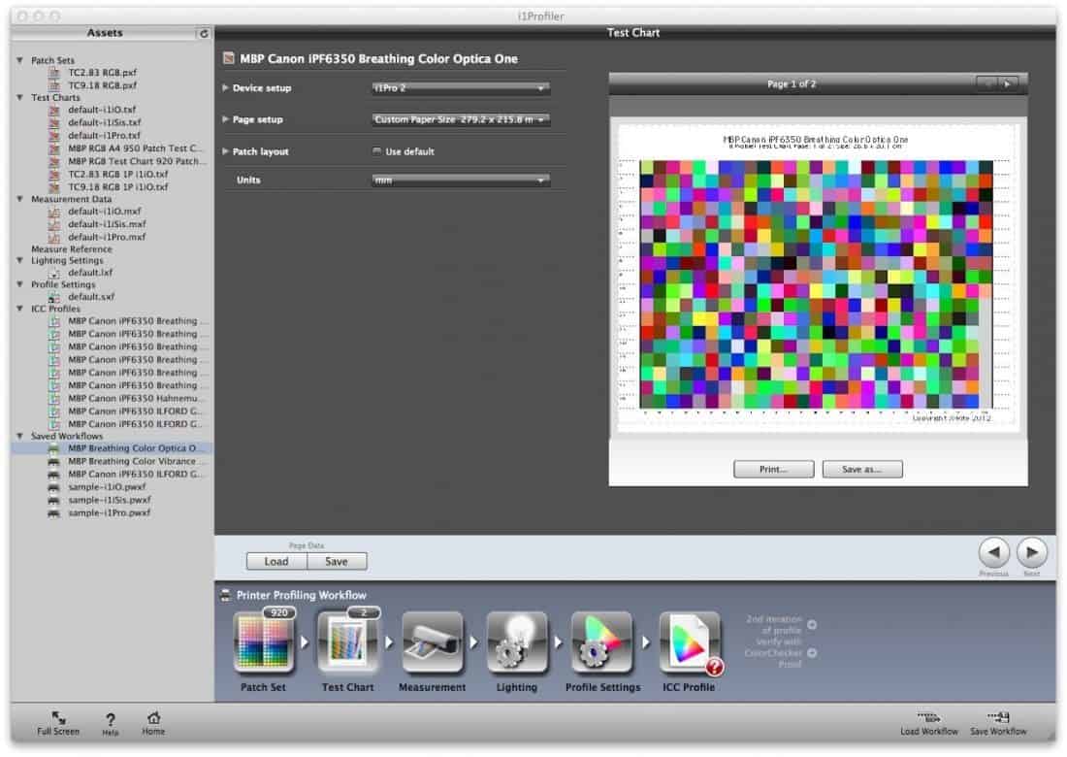Open the Units mm dropdown
This screenshot has height=757, width=1067.
(x=461, y=181)
